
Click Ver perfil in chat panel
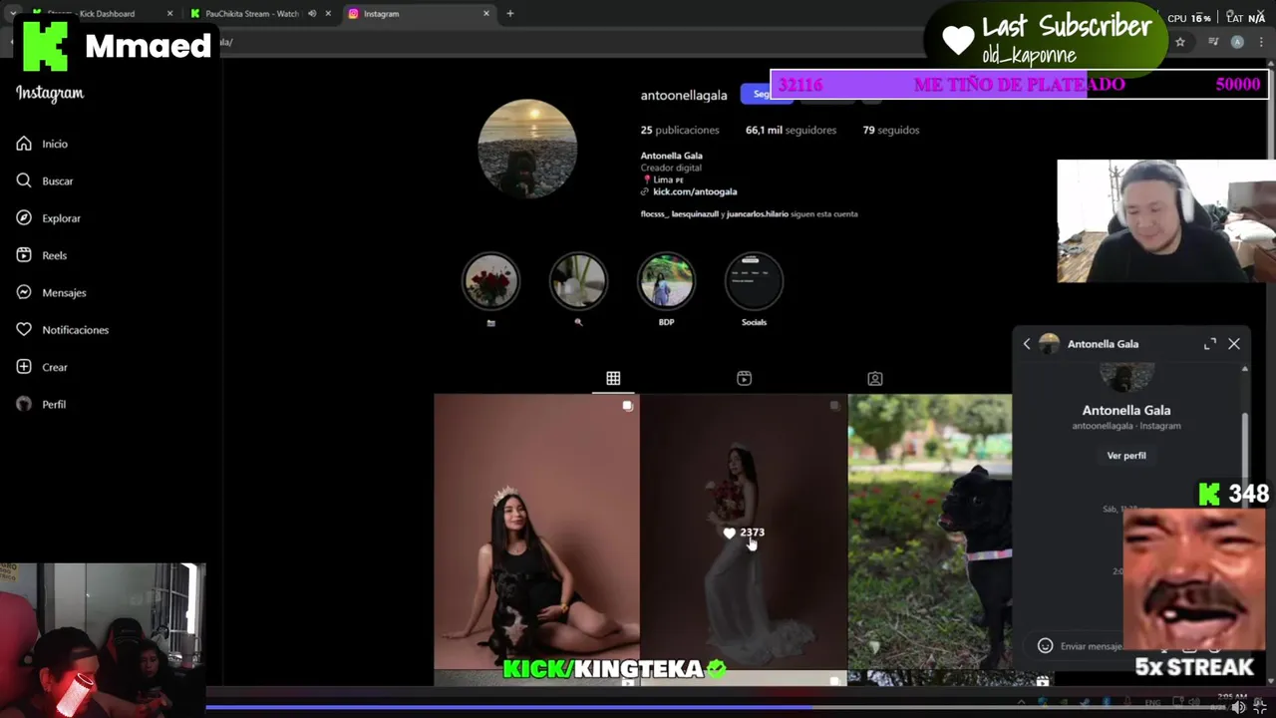1126,456
